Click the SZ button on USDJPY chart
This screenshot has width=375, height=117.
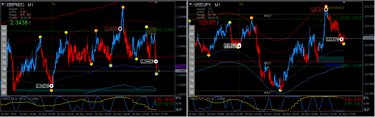point(192,28)
